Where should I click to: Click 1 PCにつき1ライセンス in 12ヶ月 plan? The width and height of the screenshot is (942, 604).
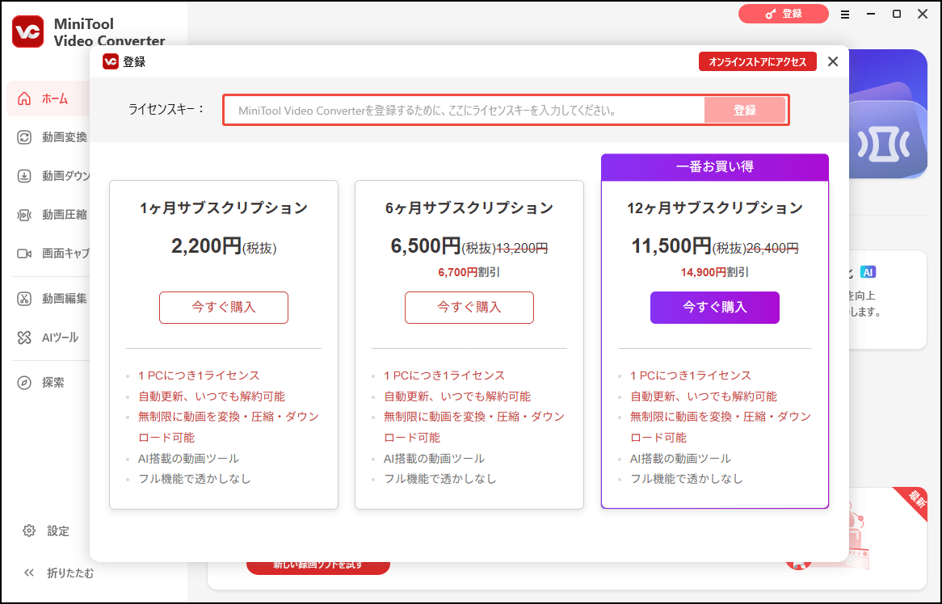(690, 375)
